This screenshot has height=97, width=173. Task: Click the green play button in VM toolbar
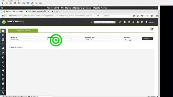click(11, 3)
